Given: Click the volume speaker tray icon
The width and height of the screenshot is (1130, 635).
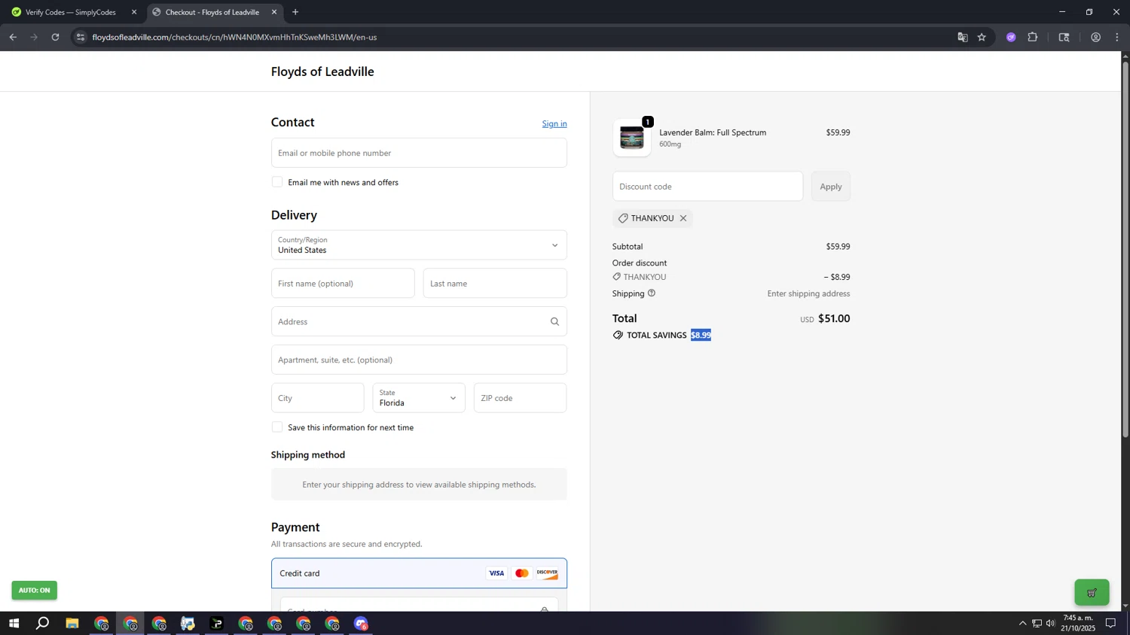Looking at the screenshot, I should click(1051, 623).
